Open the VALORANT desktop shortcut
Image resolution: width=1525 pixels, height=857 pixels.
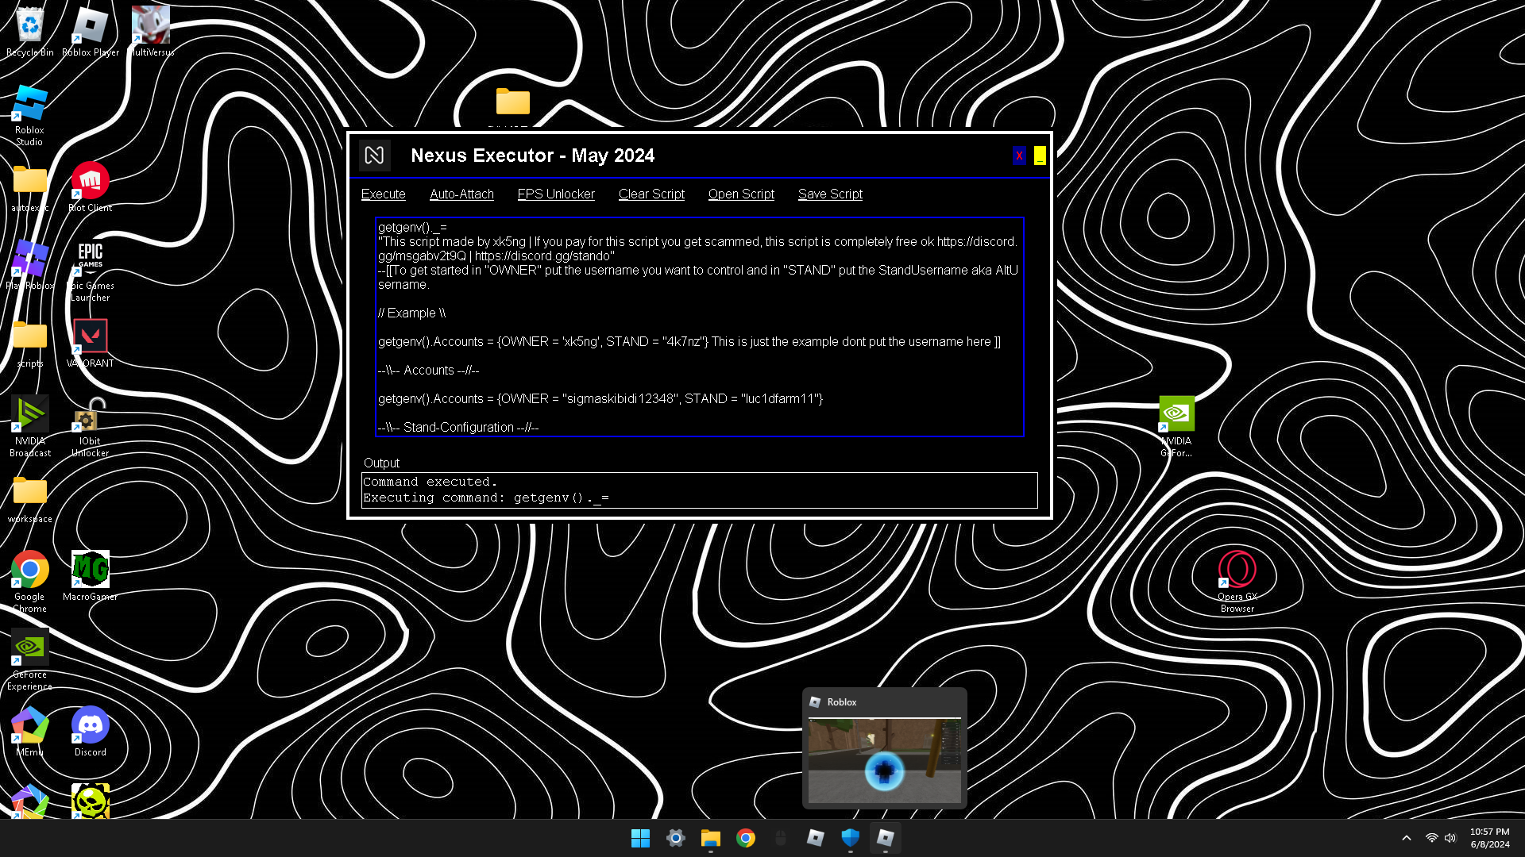[x=90, y=337]
